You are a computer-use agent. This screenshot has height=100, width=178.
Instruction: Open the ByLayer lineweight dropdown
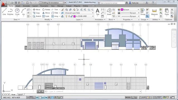click(x=130, y=13)
